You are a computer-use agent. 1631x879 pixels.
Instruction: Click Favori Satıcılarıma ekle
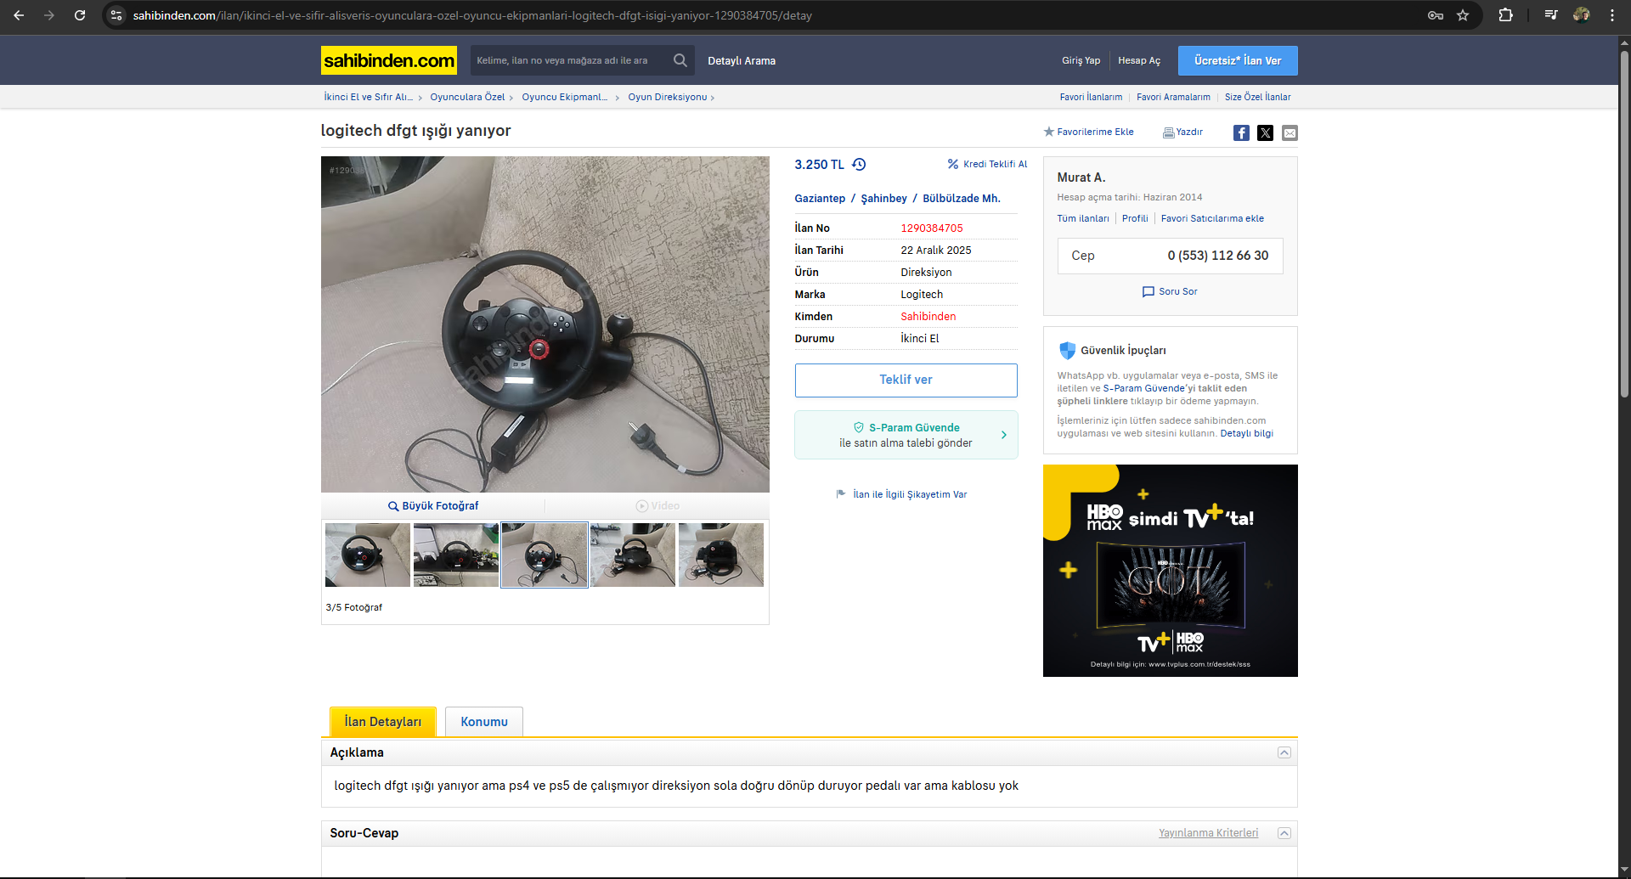coord(1212,219)
